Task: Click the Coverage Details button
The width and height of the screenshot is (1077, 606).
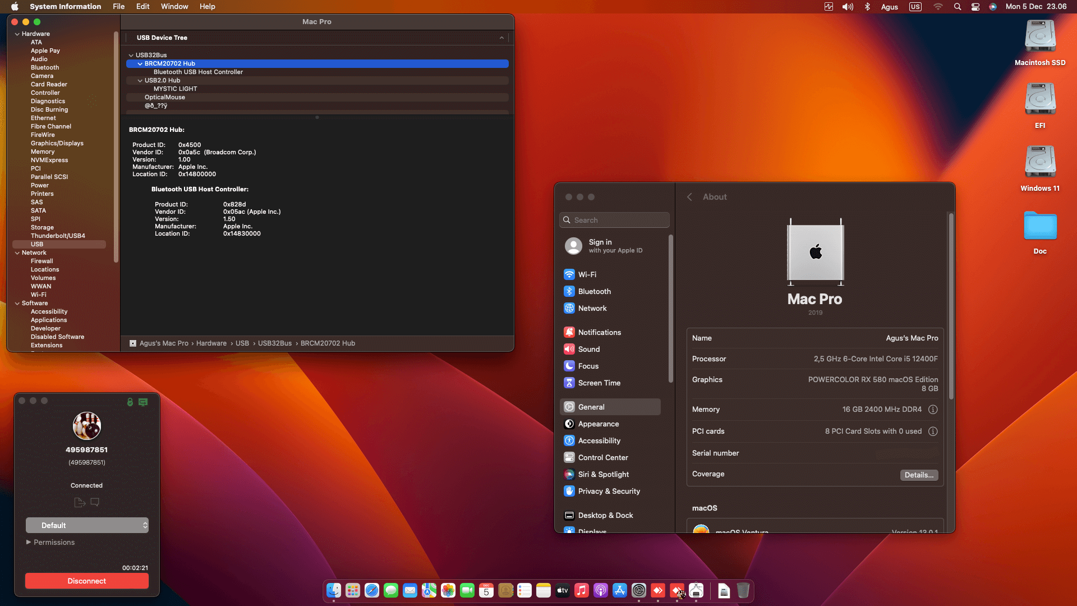Action: click(x=919, y=475)
